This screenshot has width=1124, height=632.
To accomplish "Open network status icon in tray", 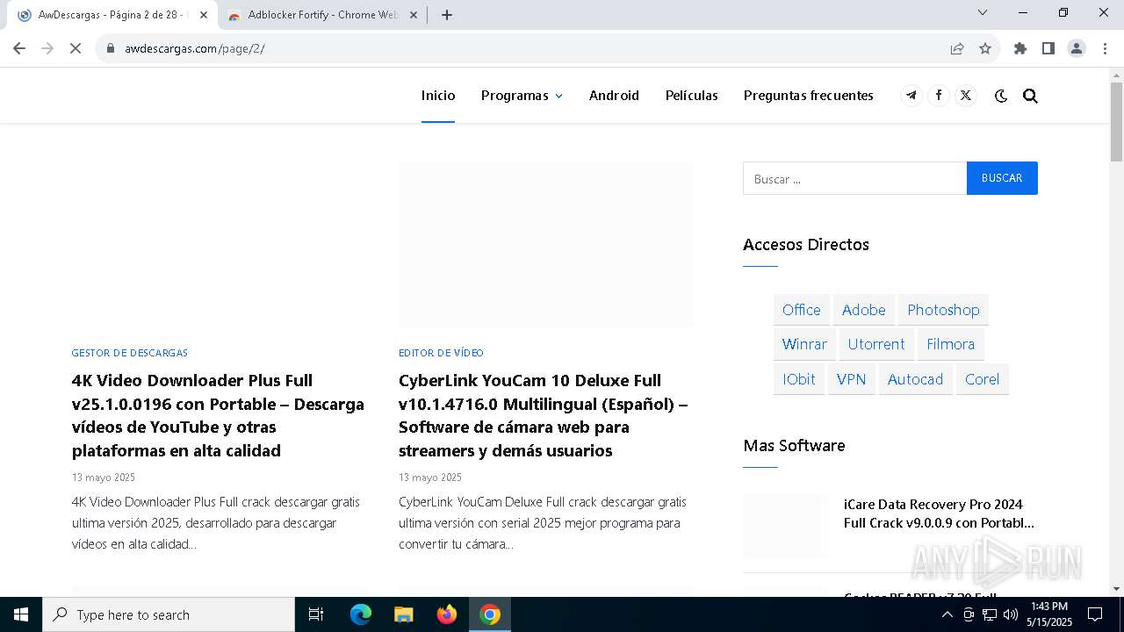I will click(x=990, y=614).
